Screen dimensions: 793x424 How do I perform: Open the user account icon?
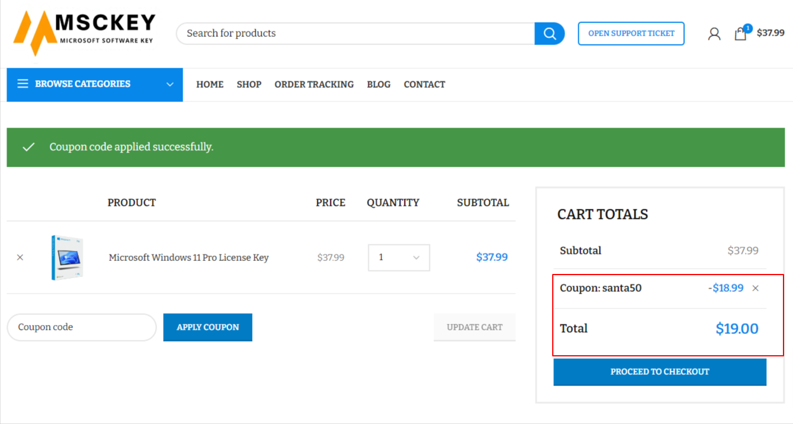714,34
